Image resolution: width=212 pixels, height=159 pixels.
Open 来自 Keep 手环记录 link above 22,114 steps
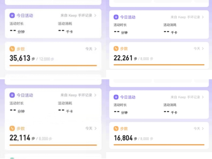tap(78, 95)
